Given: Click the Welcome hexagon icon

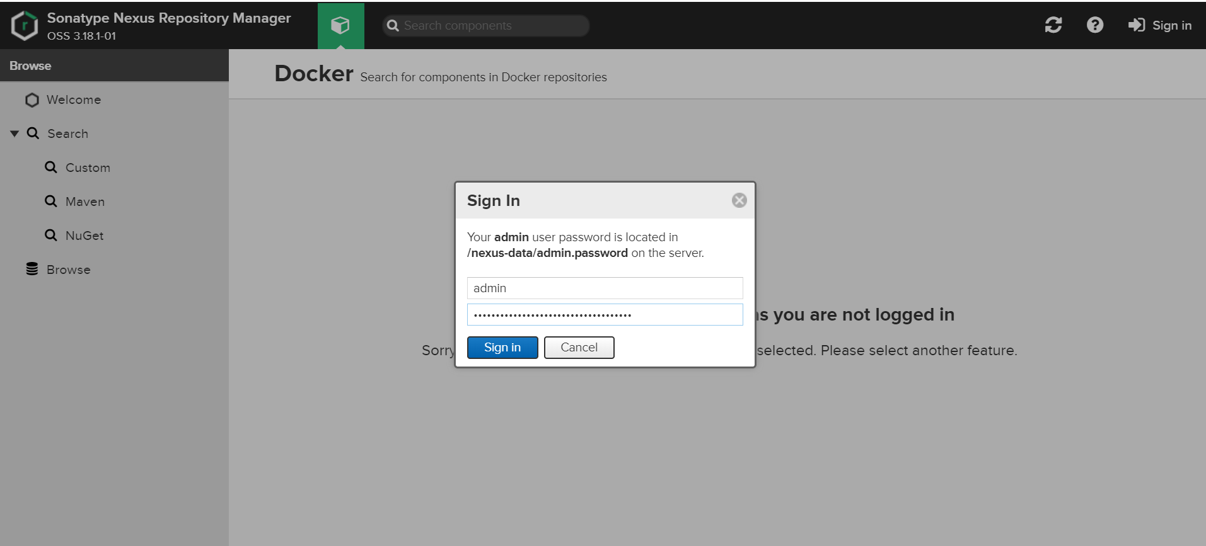Looking at the screenshot, I should (x=32, y=100).
